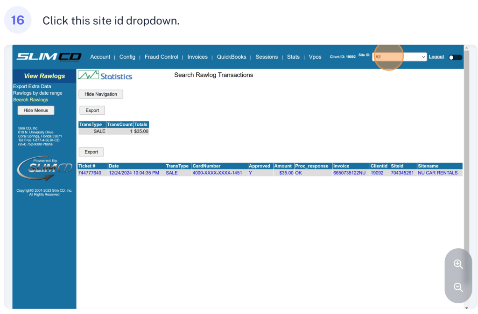The height and width of the screenshot is (314, 478).
Task: Click the Powered By Slim CD badge
Action: [x=44, y=168]
